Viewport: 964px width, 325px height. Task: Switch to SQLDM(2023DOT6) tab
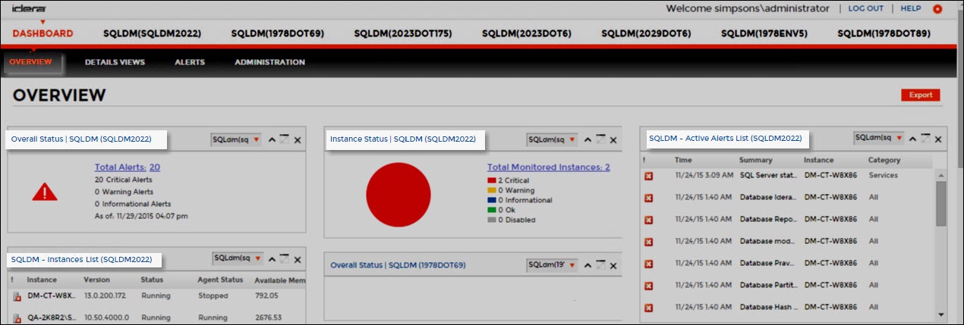tap(527, 34)
